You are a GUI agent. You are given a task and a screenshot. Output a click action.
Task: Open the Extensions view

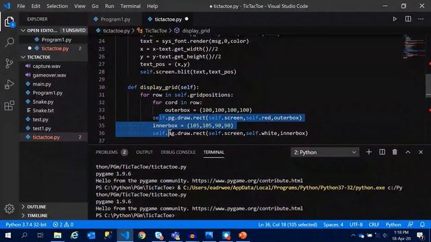9,106
